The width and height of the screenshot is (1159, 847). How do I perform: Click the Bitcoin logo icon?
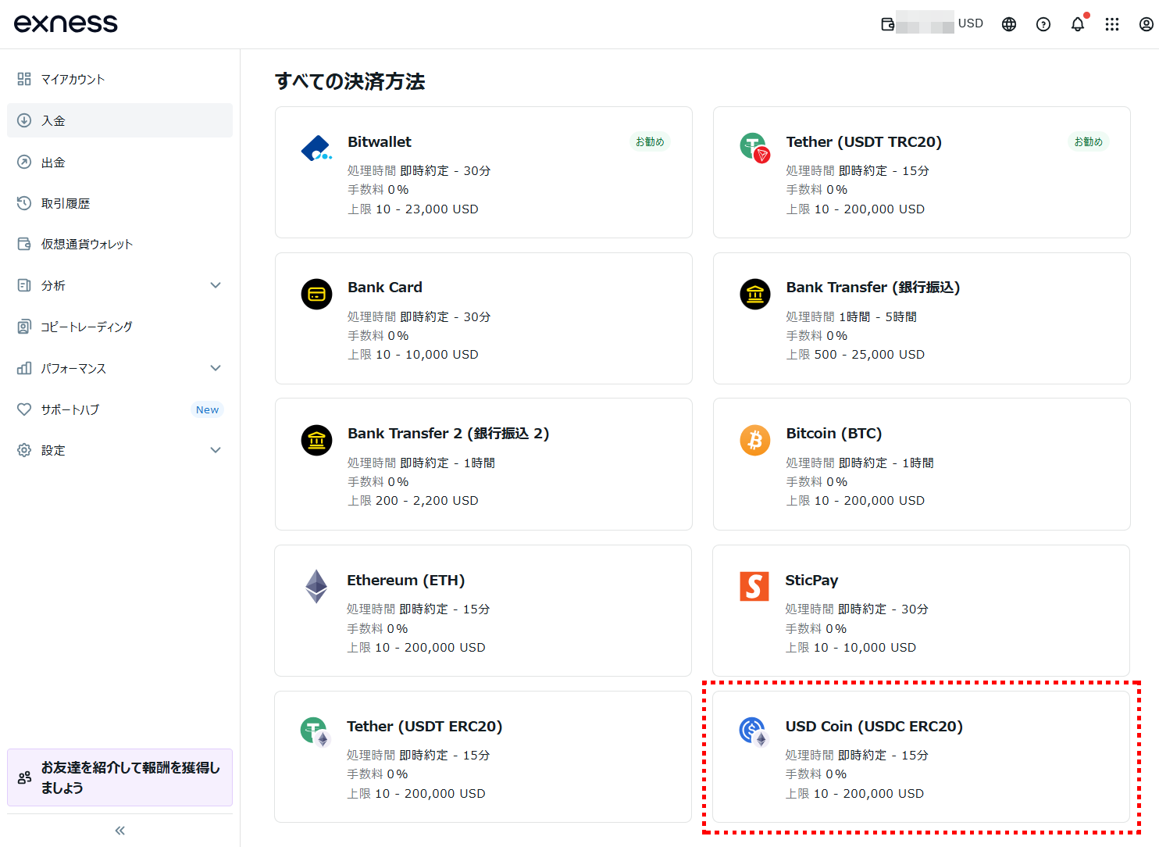coord(755,440)
